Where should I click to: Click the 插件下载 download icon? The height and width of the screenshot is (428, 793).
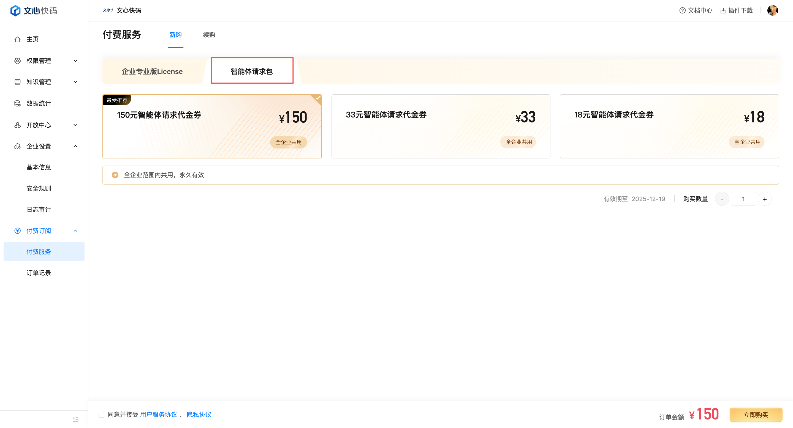click(x=723, y=11)
